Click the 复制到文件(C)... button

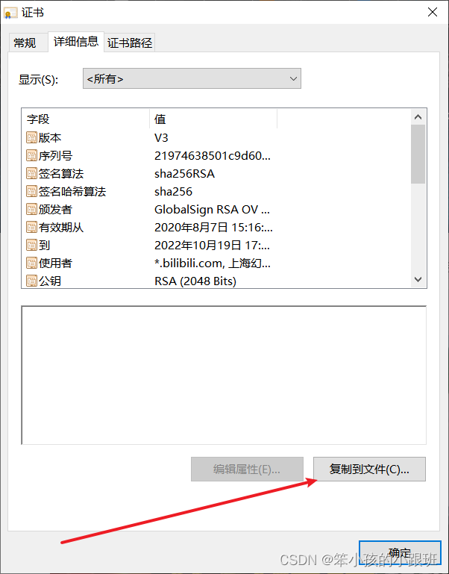[369, 469]
